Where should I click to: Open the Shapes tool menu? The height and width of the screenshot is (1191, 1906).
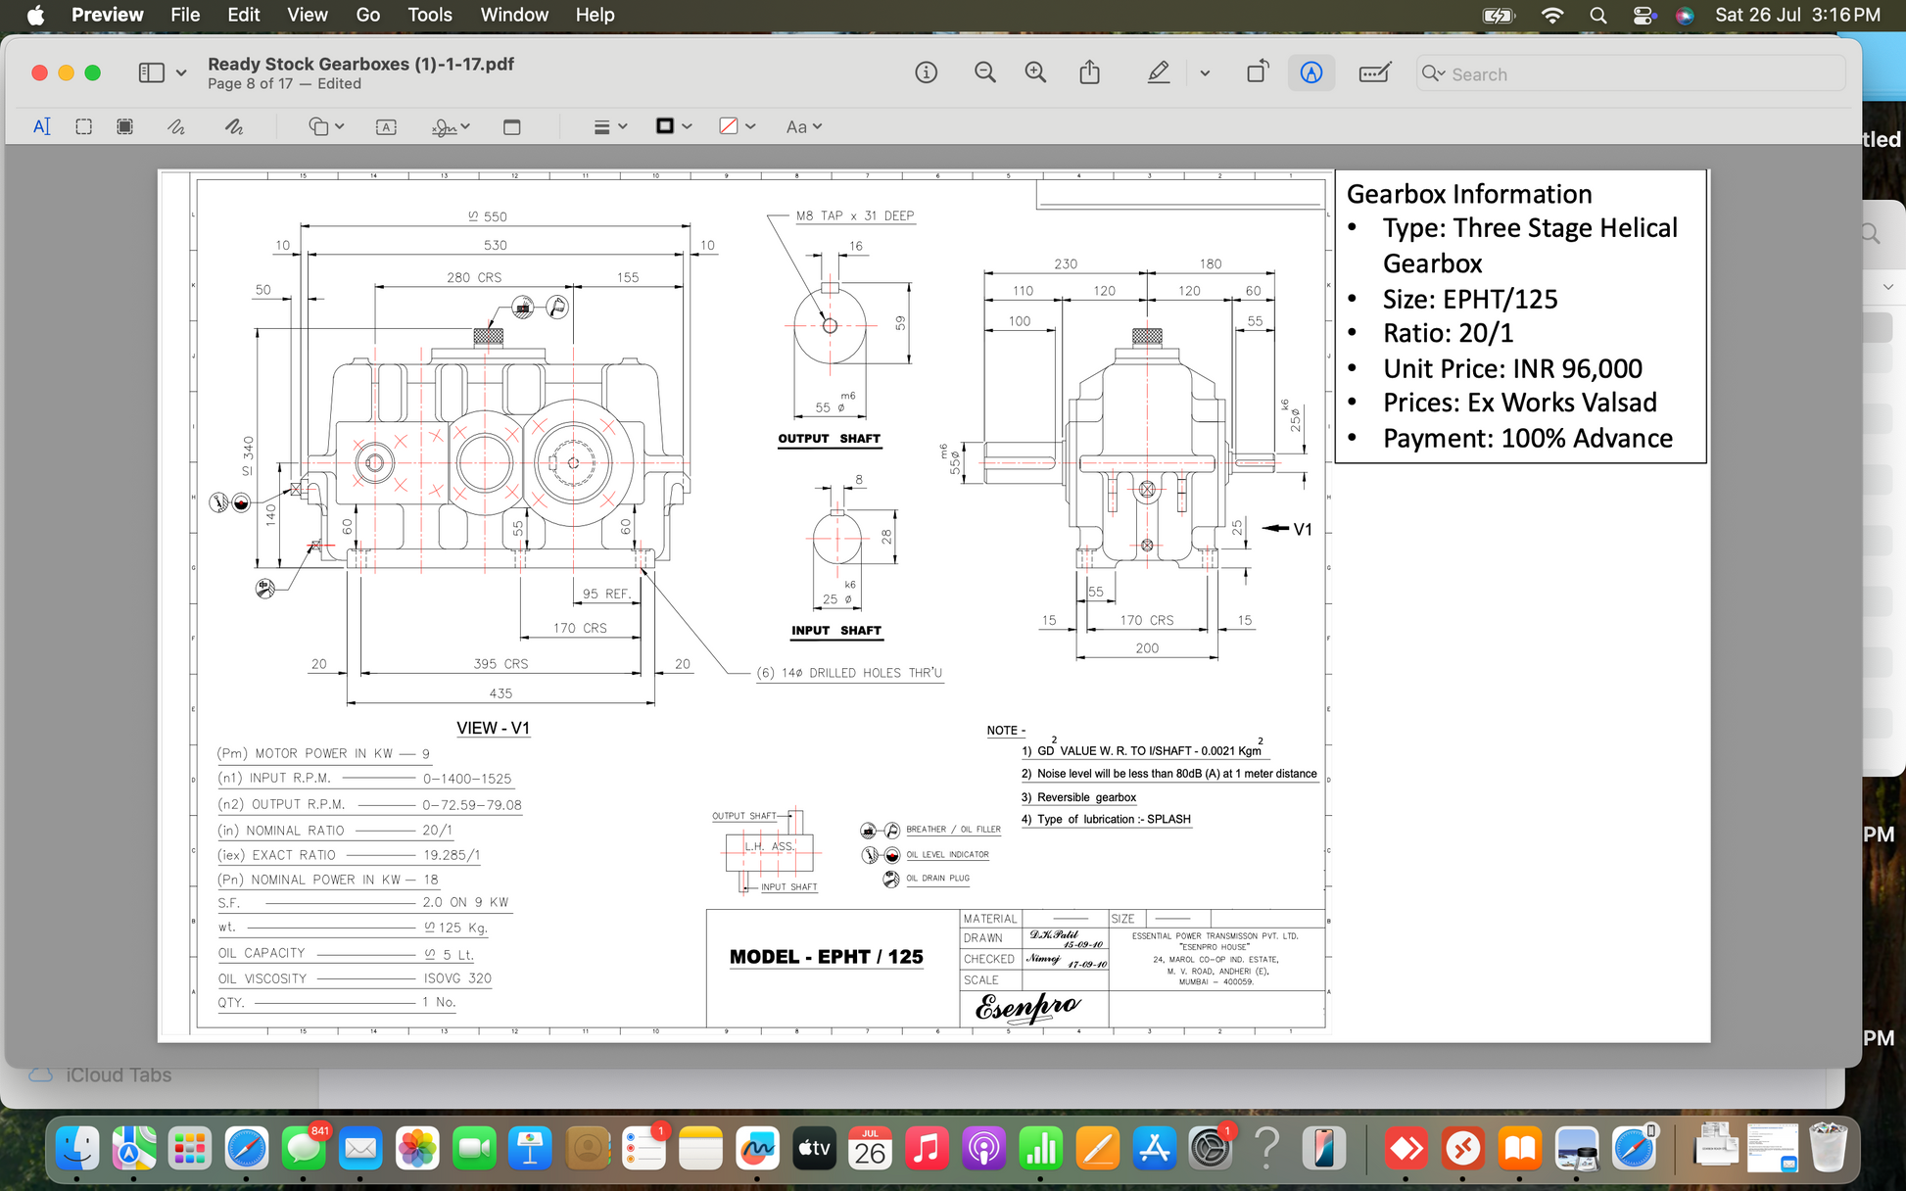pyautogui.click(x=326, y=126)
